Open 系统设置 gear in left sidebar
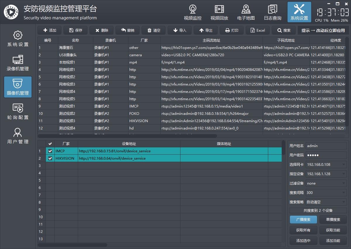 [18, 39]
